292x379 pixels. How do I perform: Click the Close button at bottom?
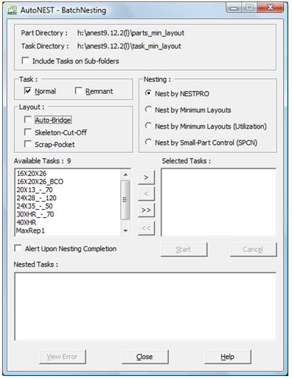click(x=145, y=357)
